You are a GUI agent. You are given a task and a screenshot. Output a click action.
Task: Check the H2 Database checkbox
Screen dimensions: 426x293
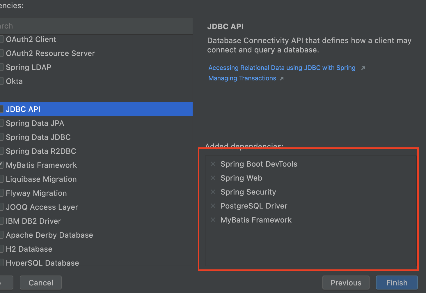pyautogui.click(x=1, y=249)
